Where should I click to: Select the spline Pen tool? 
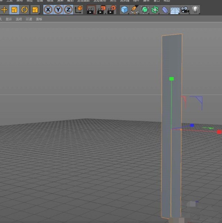coord(134,10)
